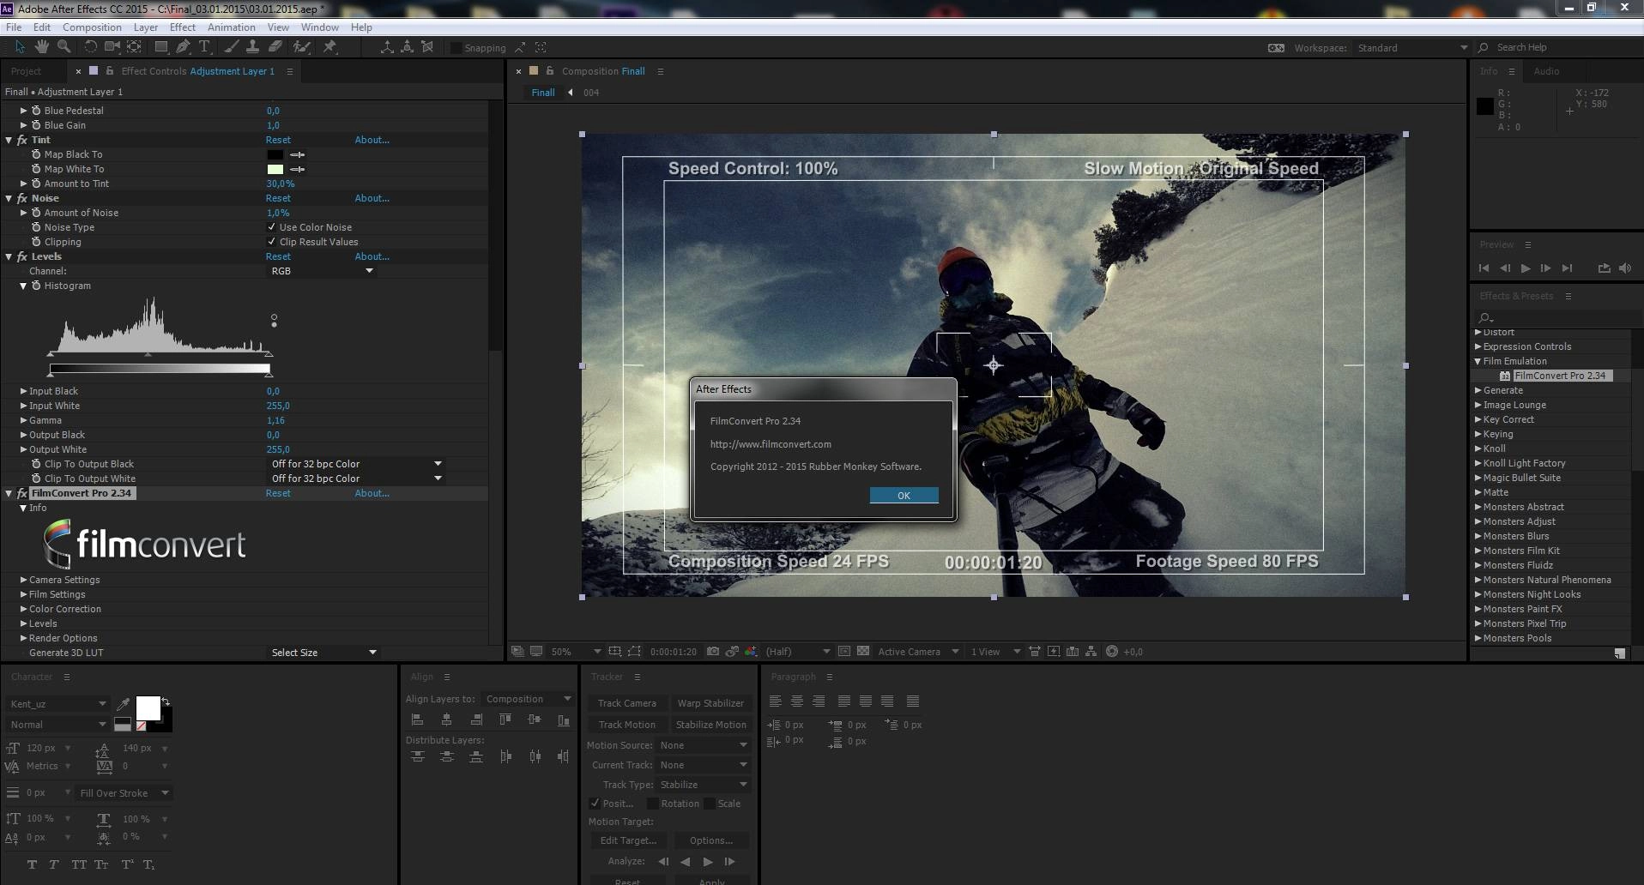Switch to the Audio panel tab
1644x885 pixels.
point(1546,71)
